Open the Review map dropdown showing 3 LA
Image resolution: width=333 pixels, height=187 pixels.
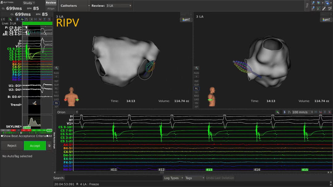point(119,6)
